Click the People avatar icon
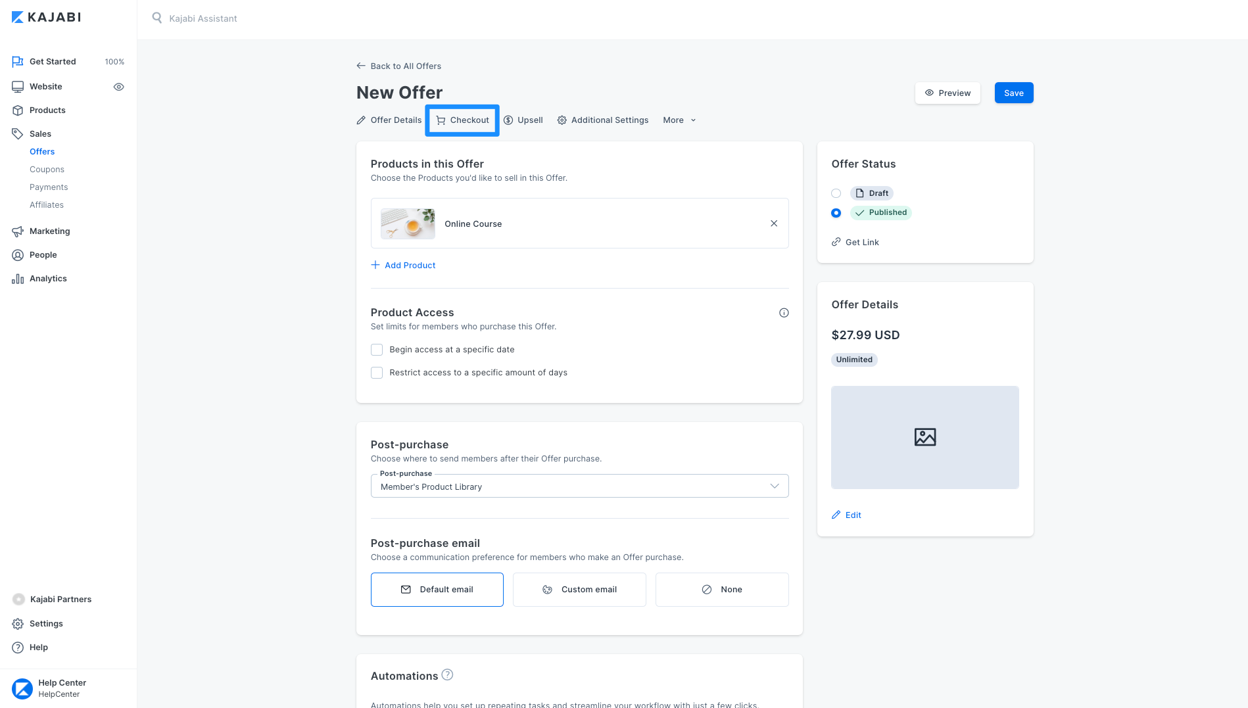 point(18,255)
